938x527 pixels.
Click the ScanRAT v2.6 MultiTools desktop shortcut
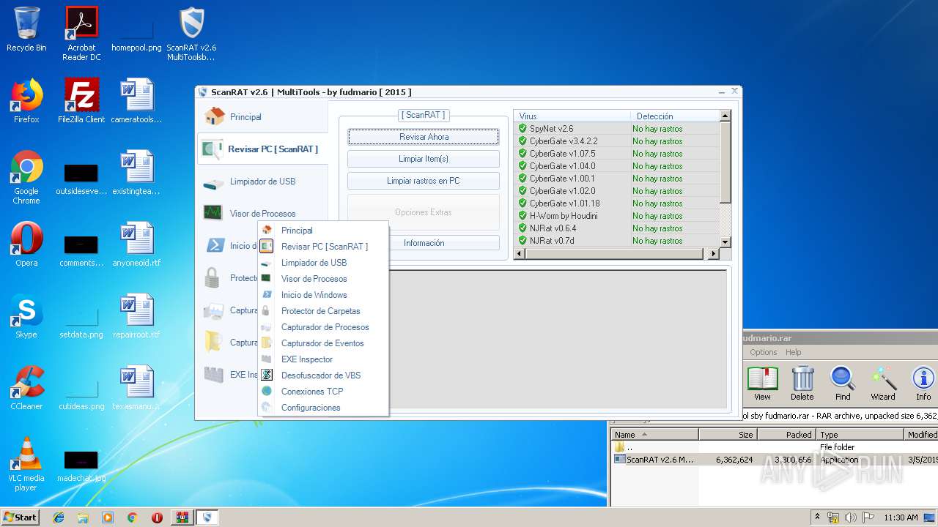click(x=191, y=34)
